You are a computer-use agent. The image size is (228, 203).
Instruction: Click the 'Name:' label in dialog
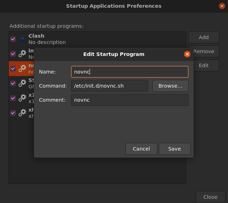[47, 72]
